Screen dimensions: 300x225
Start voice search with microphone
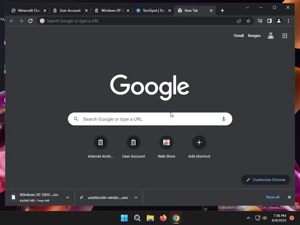pyautogui.click(x=224, y=119)
